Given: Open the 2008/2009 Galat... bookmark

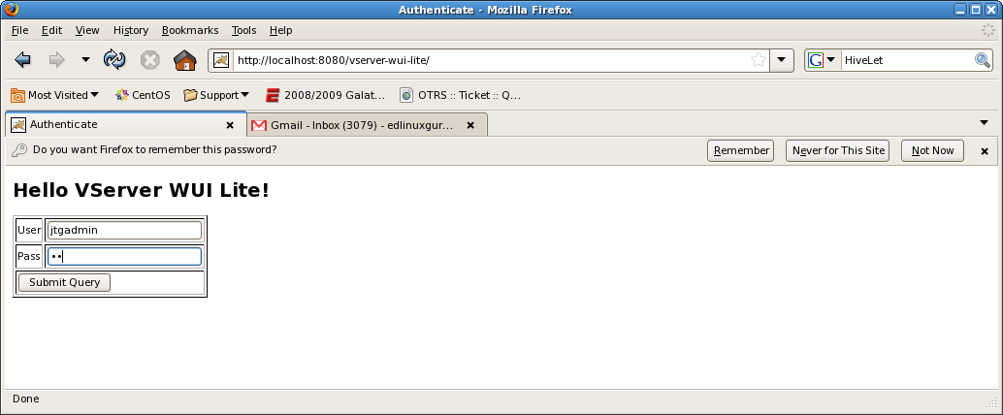Looking at the screenshot, I should [x=326, y=95].
